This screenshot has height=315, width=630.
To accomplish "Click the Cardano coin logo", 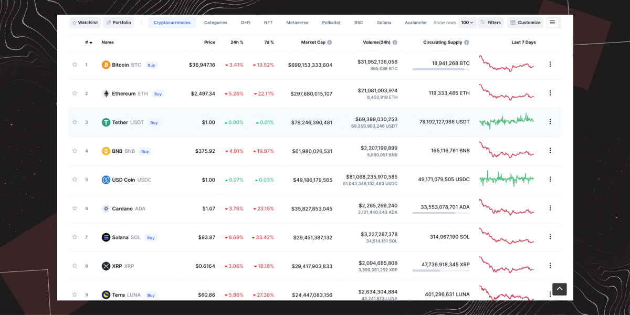I will 106,208.
